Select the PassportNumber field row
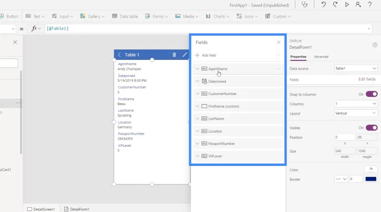This screenshot has height=212, width=381. point(239,144)
